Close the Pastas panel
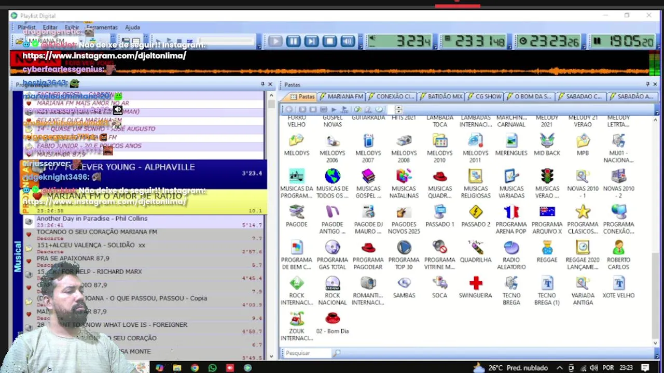664x373 pixels. 655,84
